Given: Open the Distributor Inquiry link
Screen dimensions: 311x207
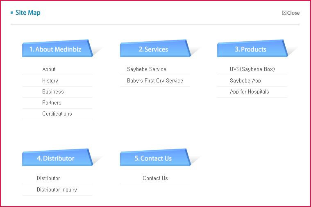Looking at the screenshot, I should point(57,189).
